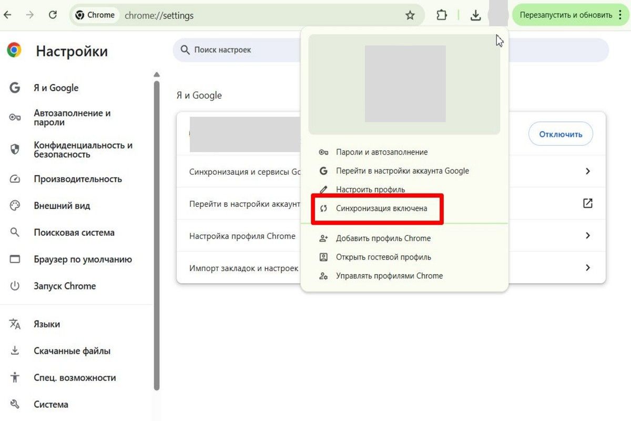This screenshot has height=421, width=631.
Task: Click the «Поиск настроек» search field
Action: (237, 49)
